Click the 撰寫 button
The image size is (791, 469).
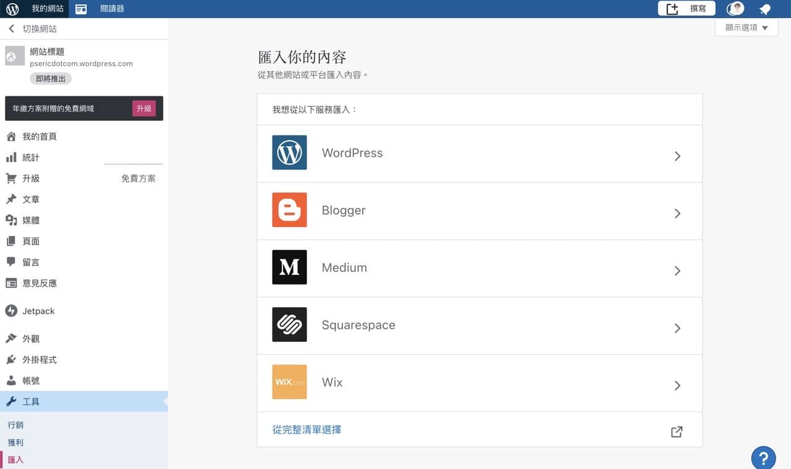(687, 9)
